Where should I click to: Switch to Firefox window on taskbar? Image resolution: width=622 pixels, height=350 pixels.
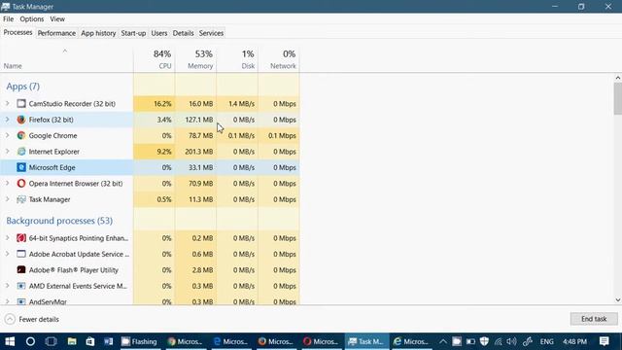coord(275,341)
